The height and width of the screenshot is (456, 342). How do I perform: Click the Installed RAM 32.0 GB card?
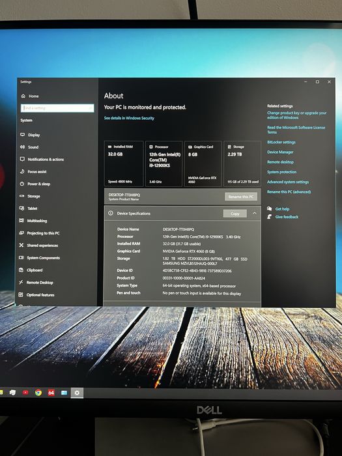click(x=124, y=164)
